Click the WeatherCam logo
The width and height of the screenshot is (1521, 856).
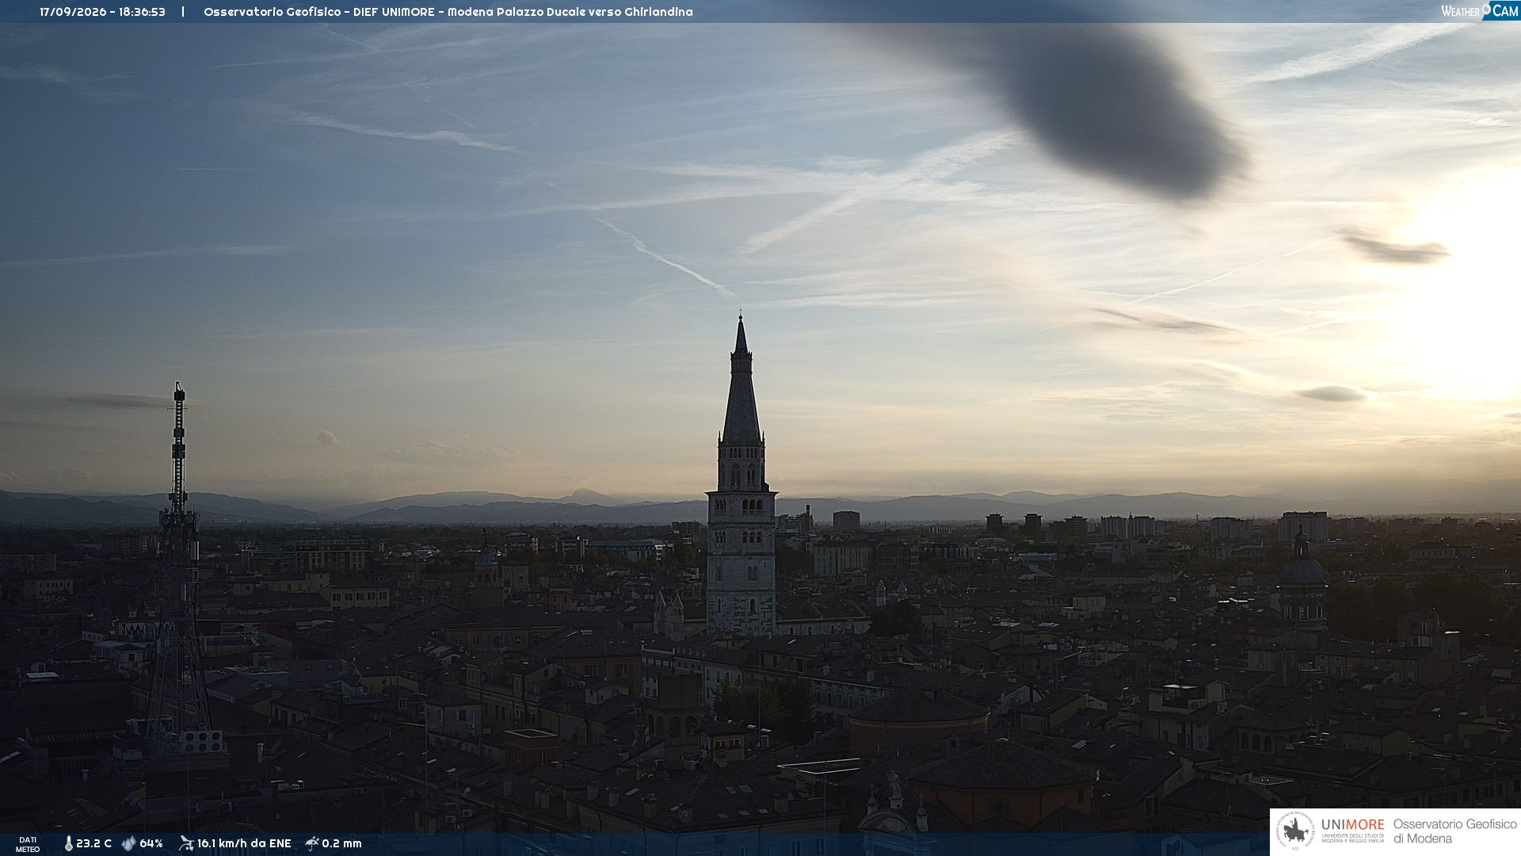[1480, 10]
